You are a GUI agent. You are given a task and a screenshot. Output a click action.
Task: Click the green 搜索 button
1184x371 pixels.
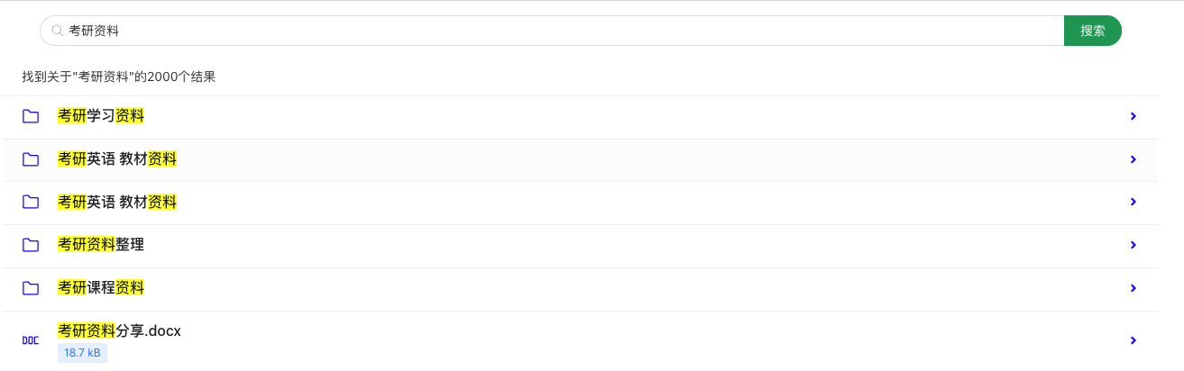[x=1093, y=31]
